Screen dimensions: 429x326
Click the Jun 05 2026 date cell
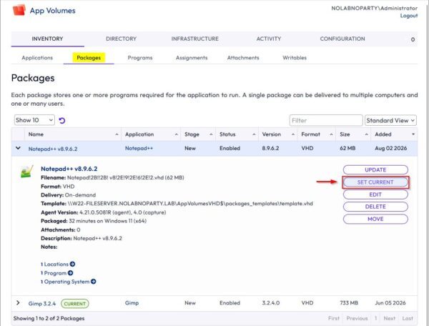click(x=390, y=302)
